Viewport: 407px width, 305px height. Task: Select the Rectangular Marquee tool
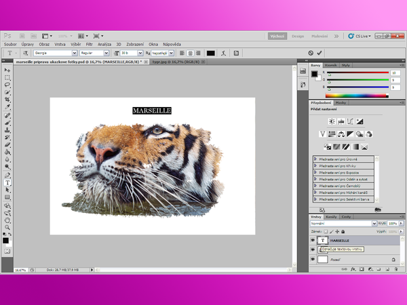pyautogui.click(x=7, y=78)
